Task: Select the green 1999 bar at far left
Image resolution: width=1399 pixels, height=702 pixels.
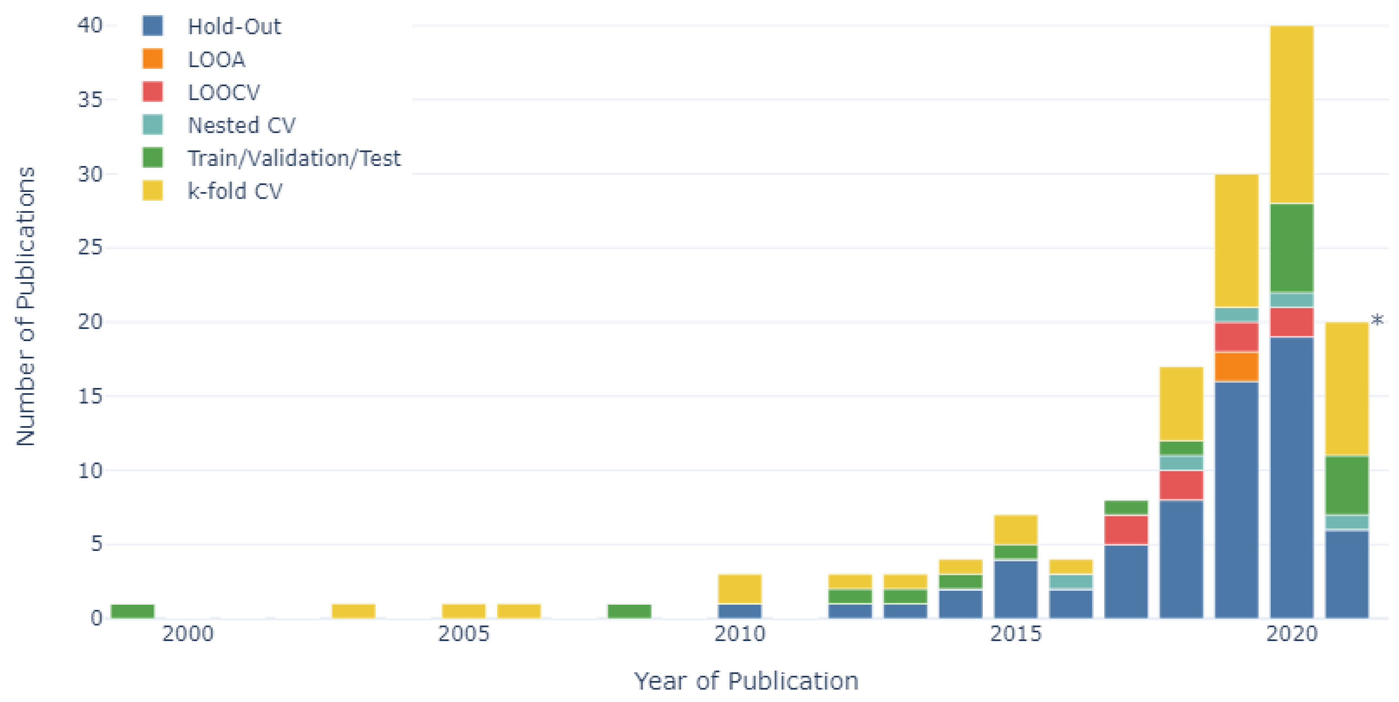Action: coord(132,611)
